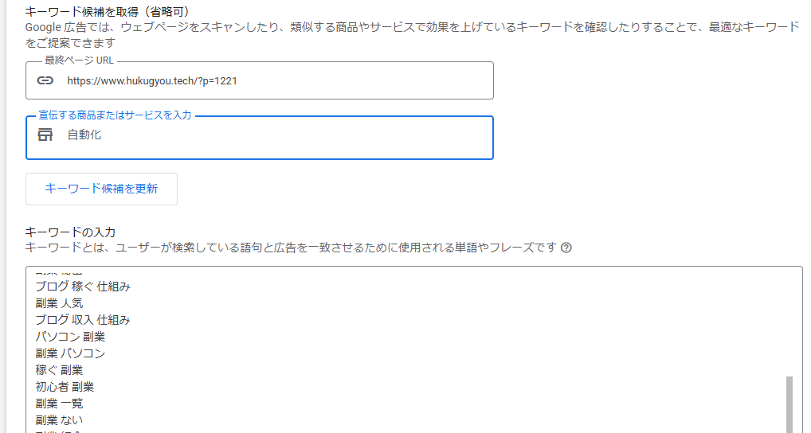Click the キーワードとは explanation text
The height and width of the screenshot is (433, 811).
click(x=291, y=248)
